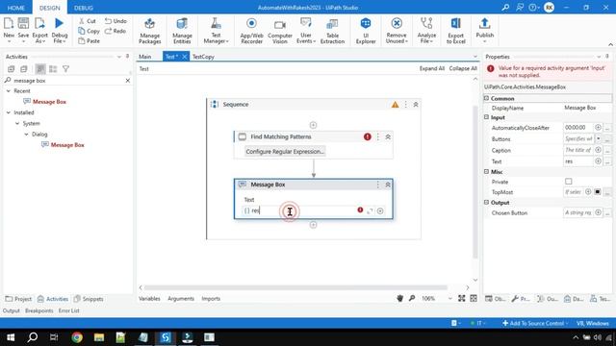Open Test Manager menu

[x=216, y=31]
